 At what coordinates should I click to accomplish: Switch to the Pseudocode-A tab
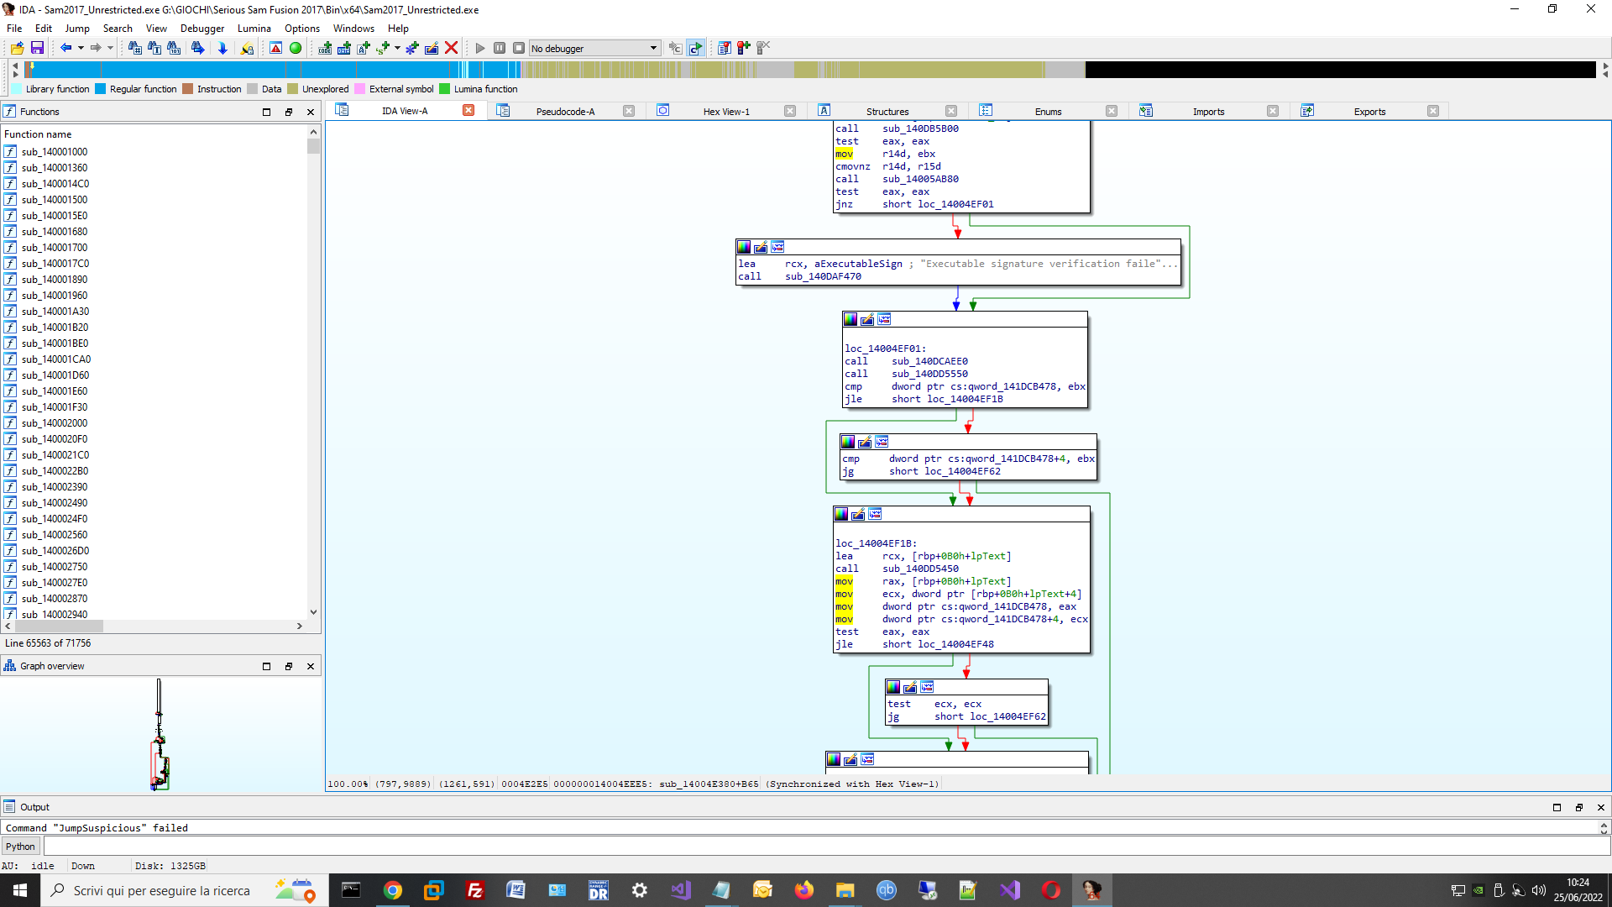tap(564, 111)
